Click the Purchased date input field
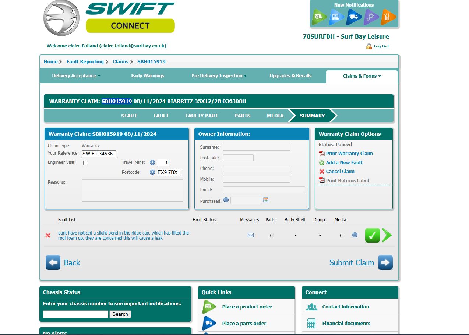The width and height of the screenshot is (469, 335). [x=246, y=200]
